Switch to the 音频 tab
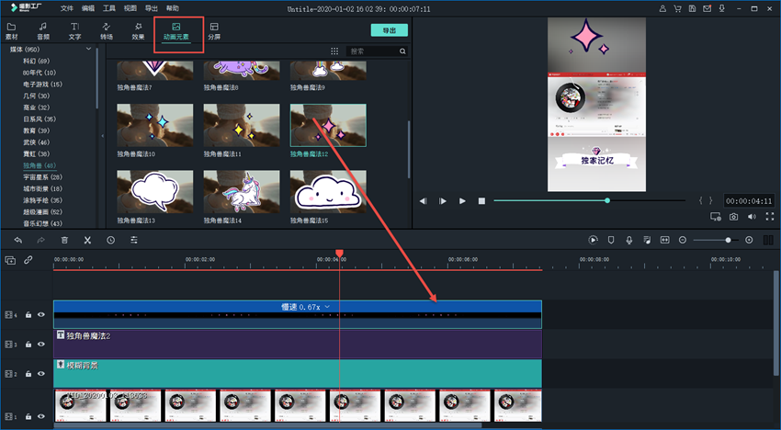Viewport: 781px width, 430px height. [x=43, y=31]
